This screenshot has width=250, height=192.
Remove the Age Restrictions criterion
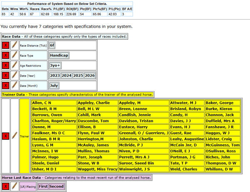[x=5, y=65]
